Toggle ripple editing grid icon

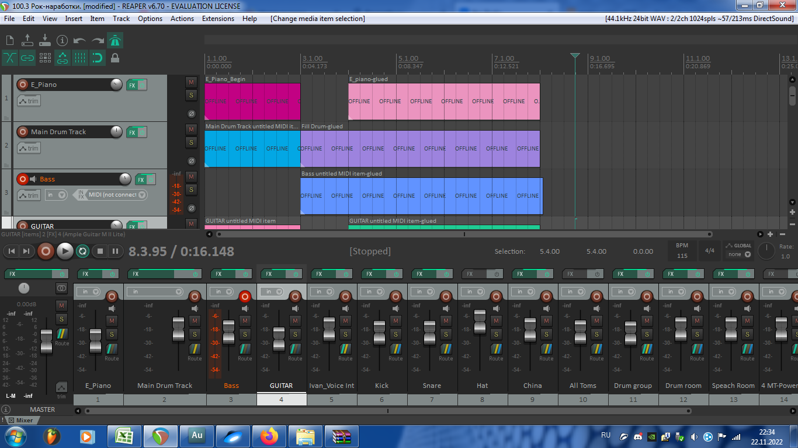(x=45, y=58)
